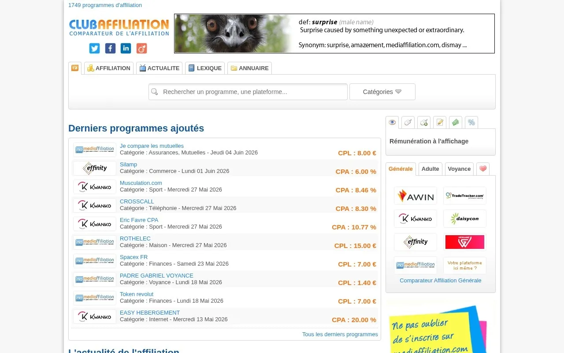Open the ROTHELEC program link
This screenshot has width=564, height=353.
pyautogui.click(x=135, y=239)
